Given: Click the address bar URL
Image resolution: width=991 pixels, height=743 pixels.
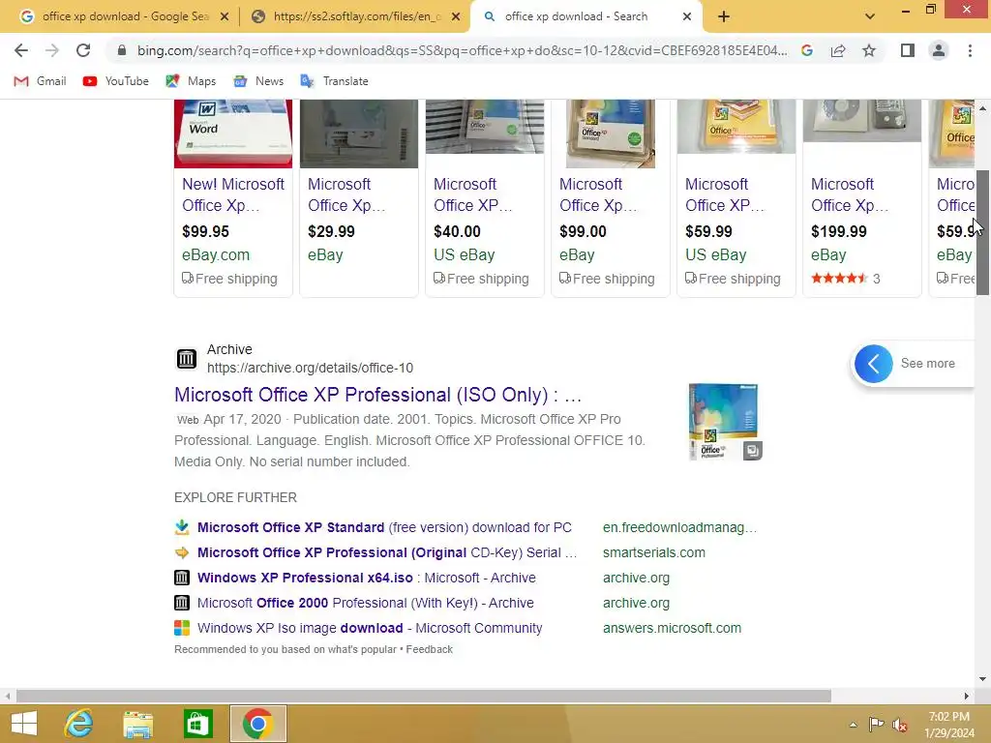Looking at the screenshot, I should pos(462,50).
